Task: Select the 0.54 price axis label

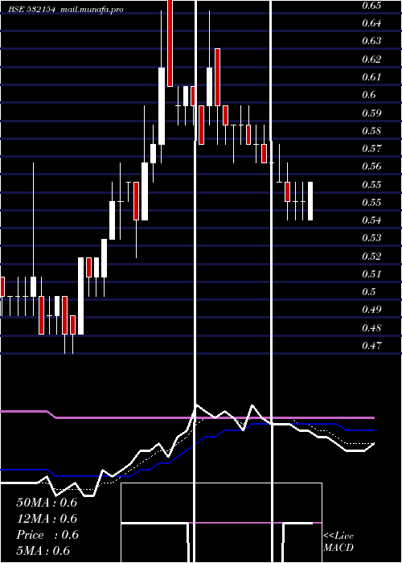Action: [x=371, y=220]
